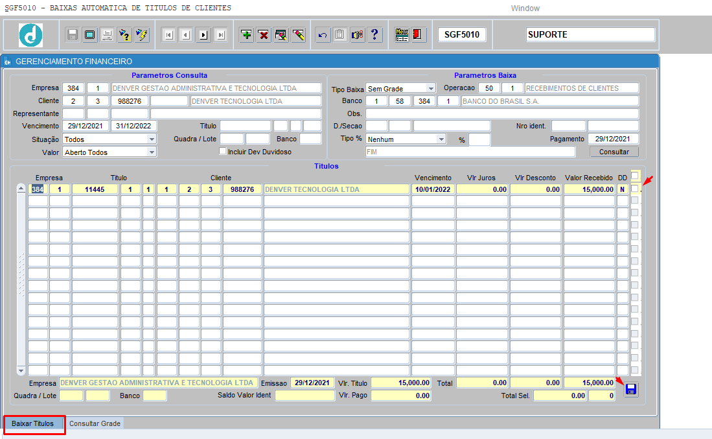This screenshot has height=439, width=712.
Task: Click the first Nro ident. input field
Action: click(x=569, y=126)
